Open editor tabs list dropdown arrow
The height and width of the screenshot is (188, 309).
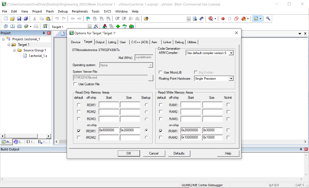click(300, 34)
